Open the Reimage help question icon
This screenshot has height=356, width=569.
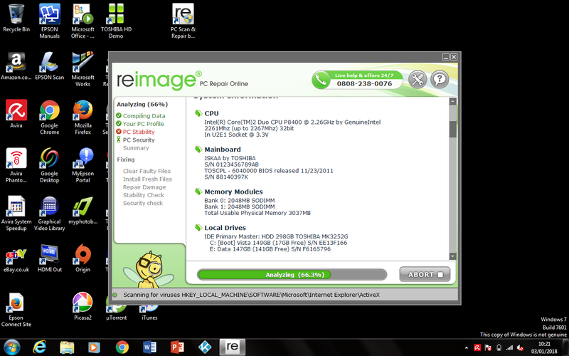click(440, 79)
